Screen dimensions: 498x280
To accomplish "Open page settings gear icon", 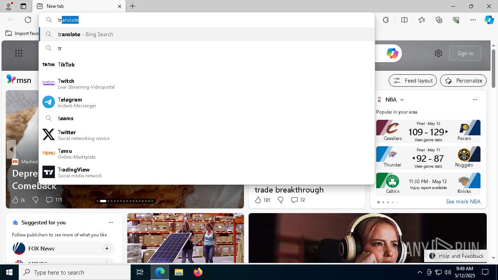I will tap(438, 53).
